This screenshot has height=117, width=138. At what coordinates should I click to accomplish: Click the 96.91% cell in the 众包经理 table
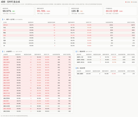(47, 111)
